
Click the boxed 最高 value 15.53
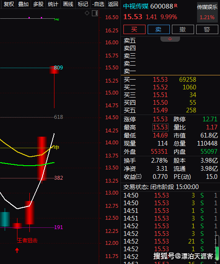pos(160,127)
